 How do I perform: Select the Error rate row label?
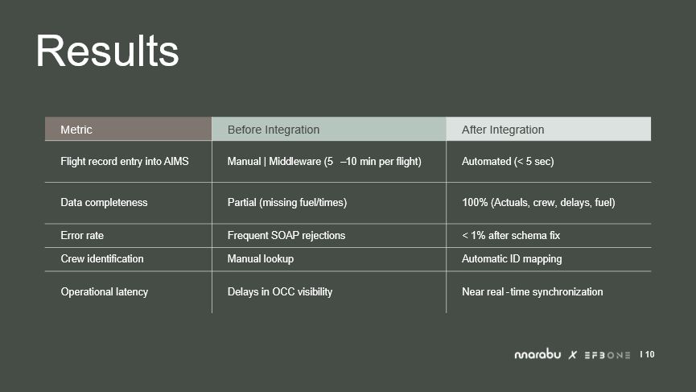(x=82, y=236)
